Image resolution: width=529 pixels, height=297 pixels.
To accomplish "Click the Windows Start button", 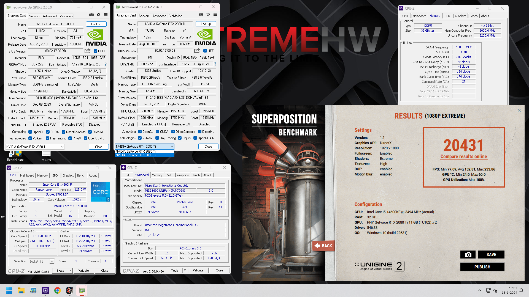I will [x=9, y=290].
